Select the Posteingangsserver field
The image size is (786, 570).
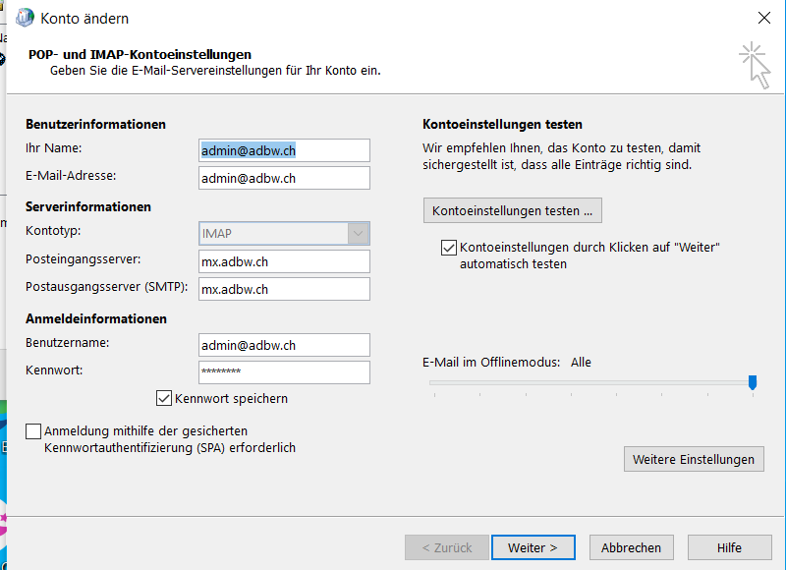coord(284,261)
